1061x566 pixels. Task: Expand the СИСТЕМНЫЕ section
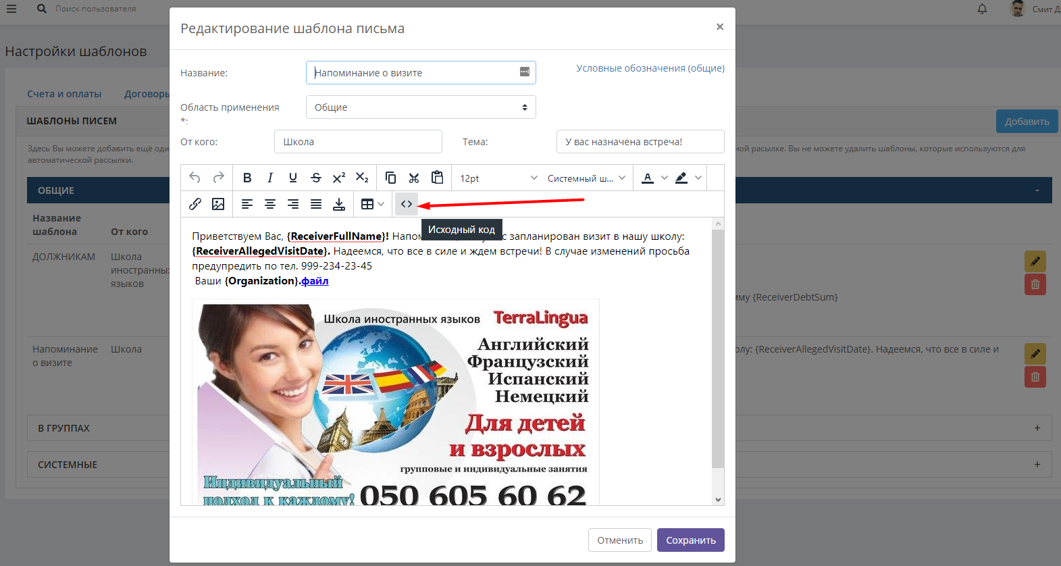[1037, 464]
